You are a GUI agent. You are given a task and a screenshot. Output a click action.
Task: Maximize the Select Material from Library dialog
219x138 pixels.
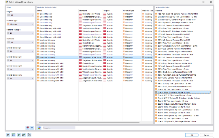click(x=203, y=2)
